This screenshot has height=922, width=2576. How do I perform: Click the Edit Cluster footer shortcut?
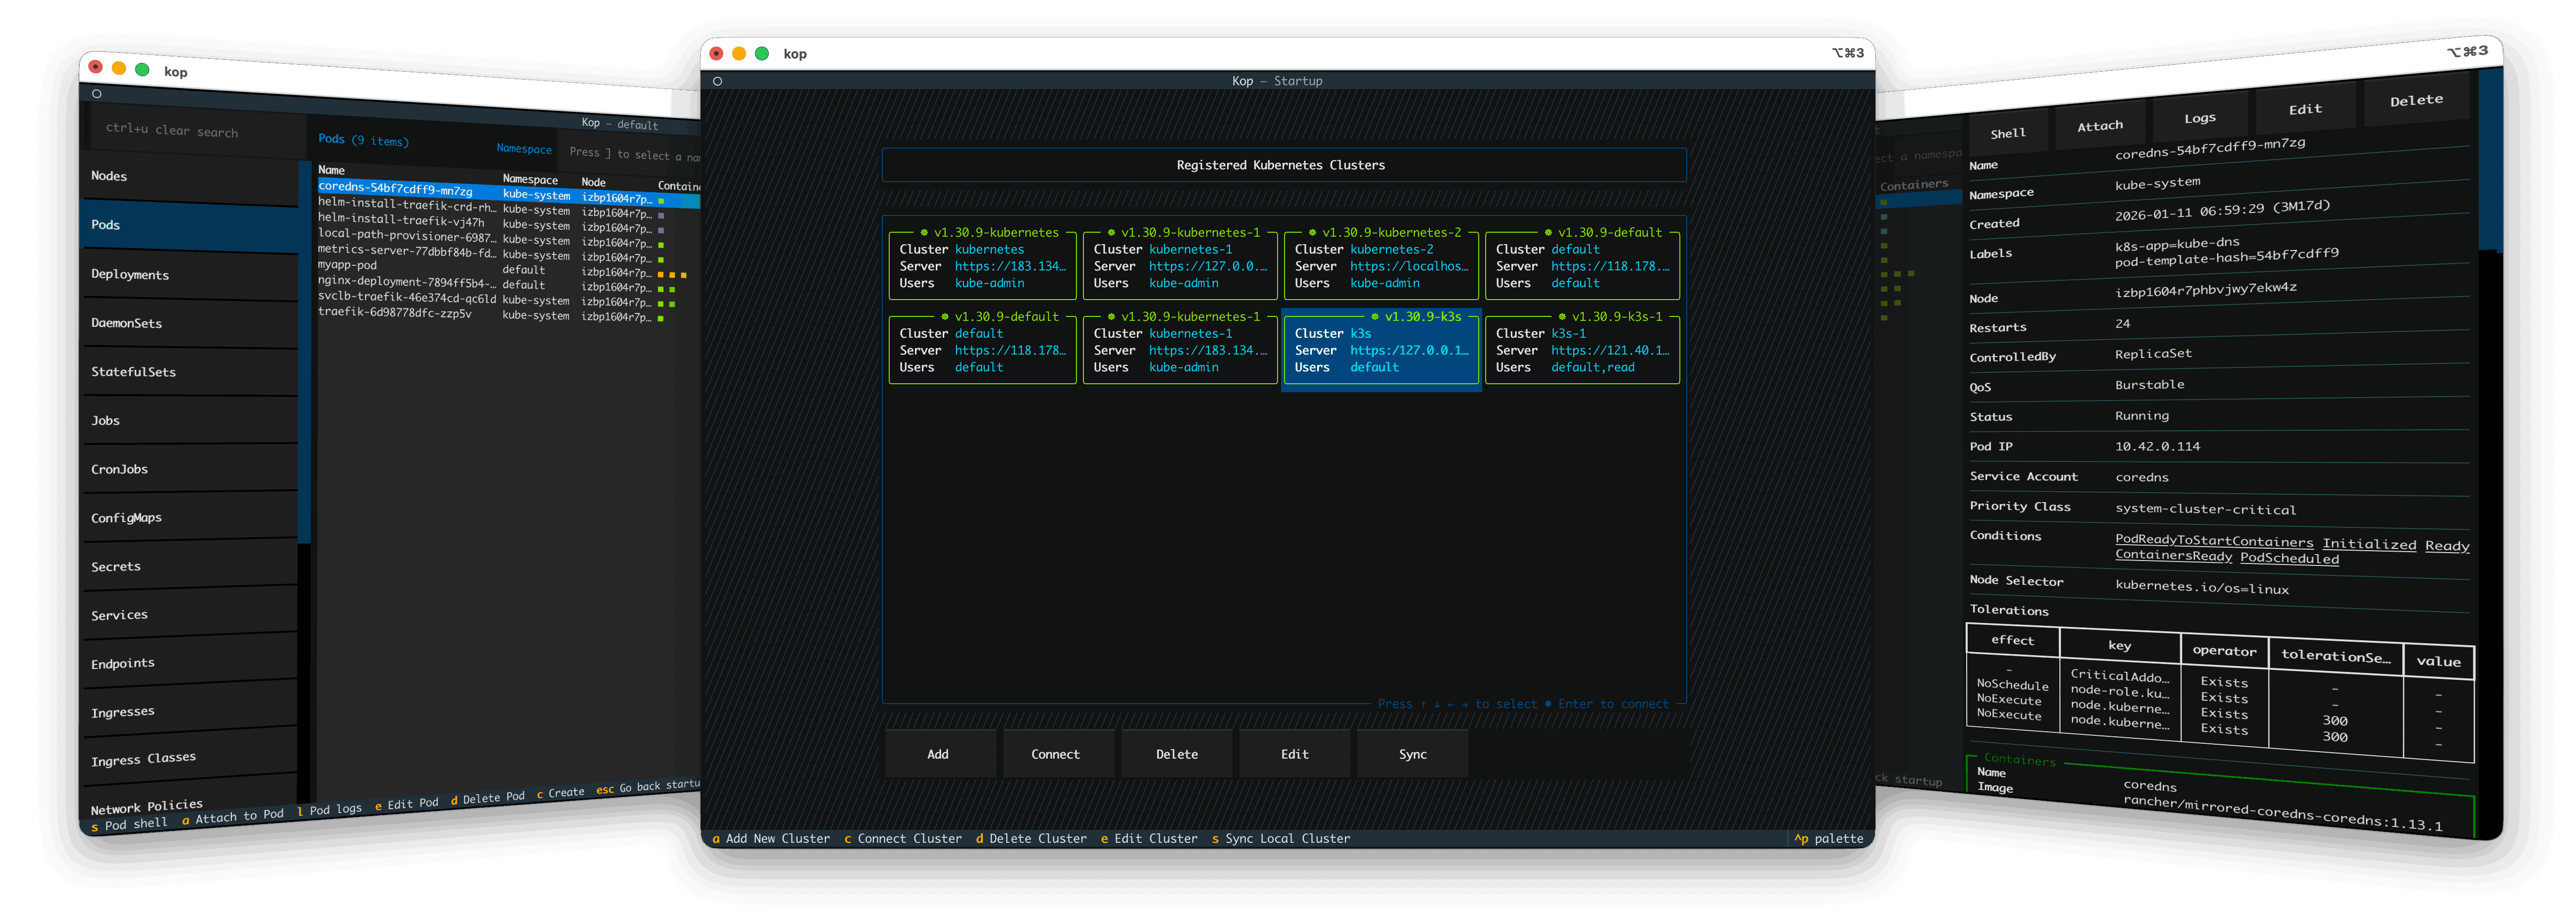[1149, 839]
